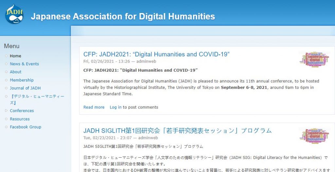
Task: Open the About page link
Action: 16,72
